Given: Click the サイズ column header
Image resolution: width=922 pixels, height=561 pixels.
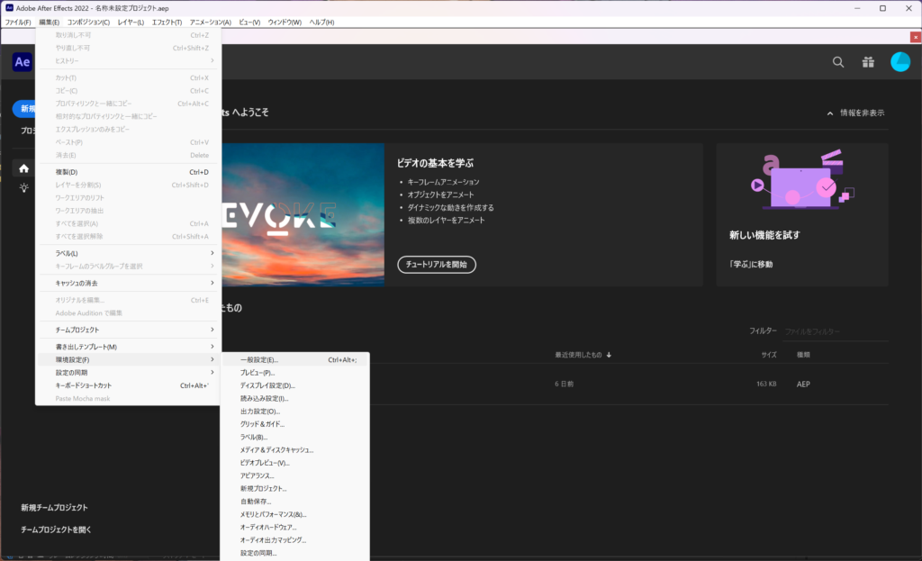Looking at the screenshot, I should [x=769, y=355].
